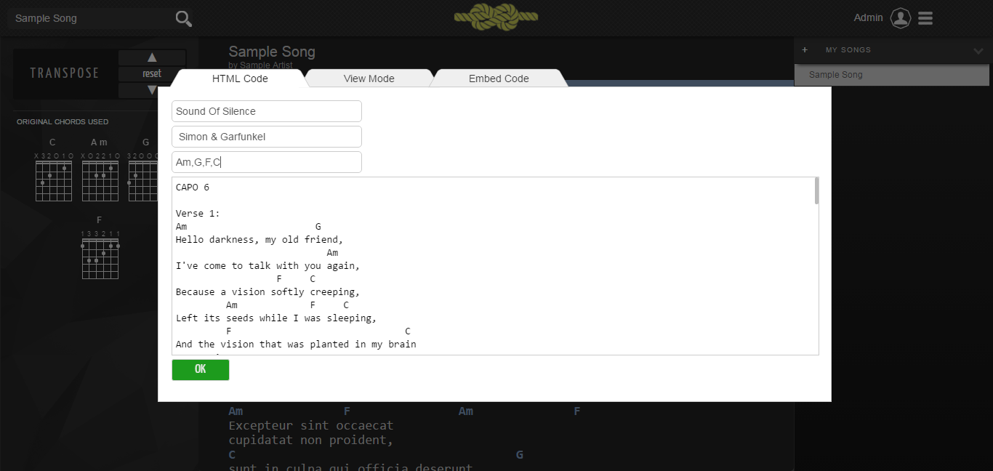Switch to the View Mode tab

(369, 78)
